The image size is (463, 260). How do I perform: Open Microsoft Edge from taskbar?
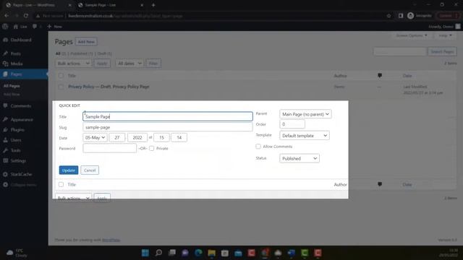pos(198,253)
